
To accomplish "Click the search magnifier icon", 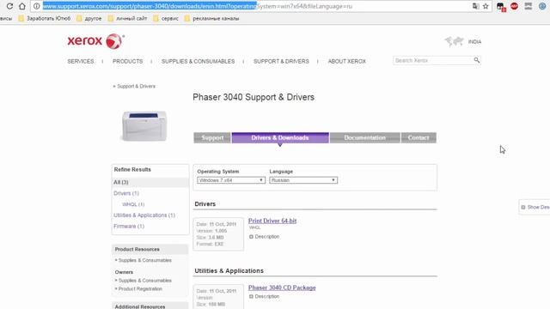I will [x=476, y=60].
